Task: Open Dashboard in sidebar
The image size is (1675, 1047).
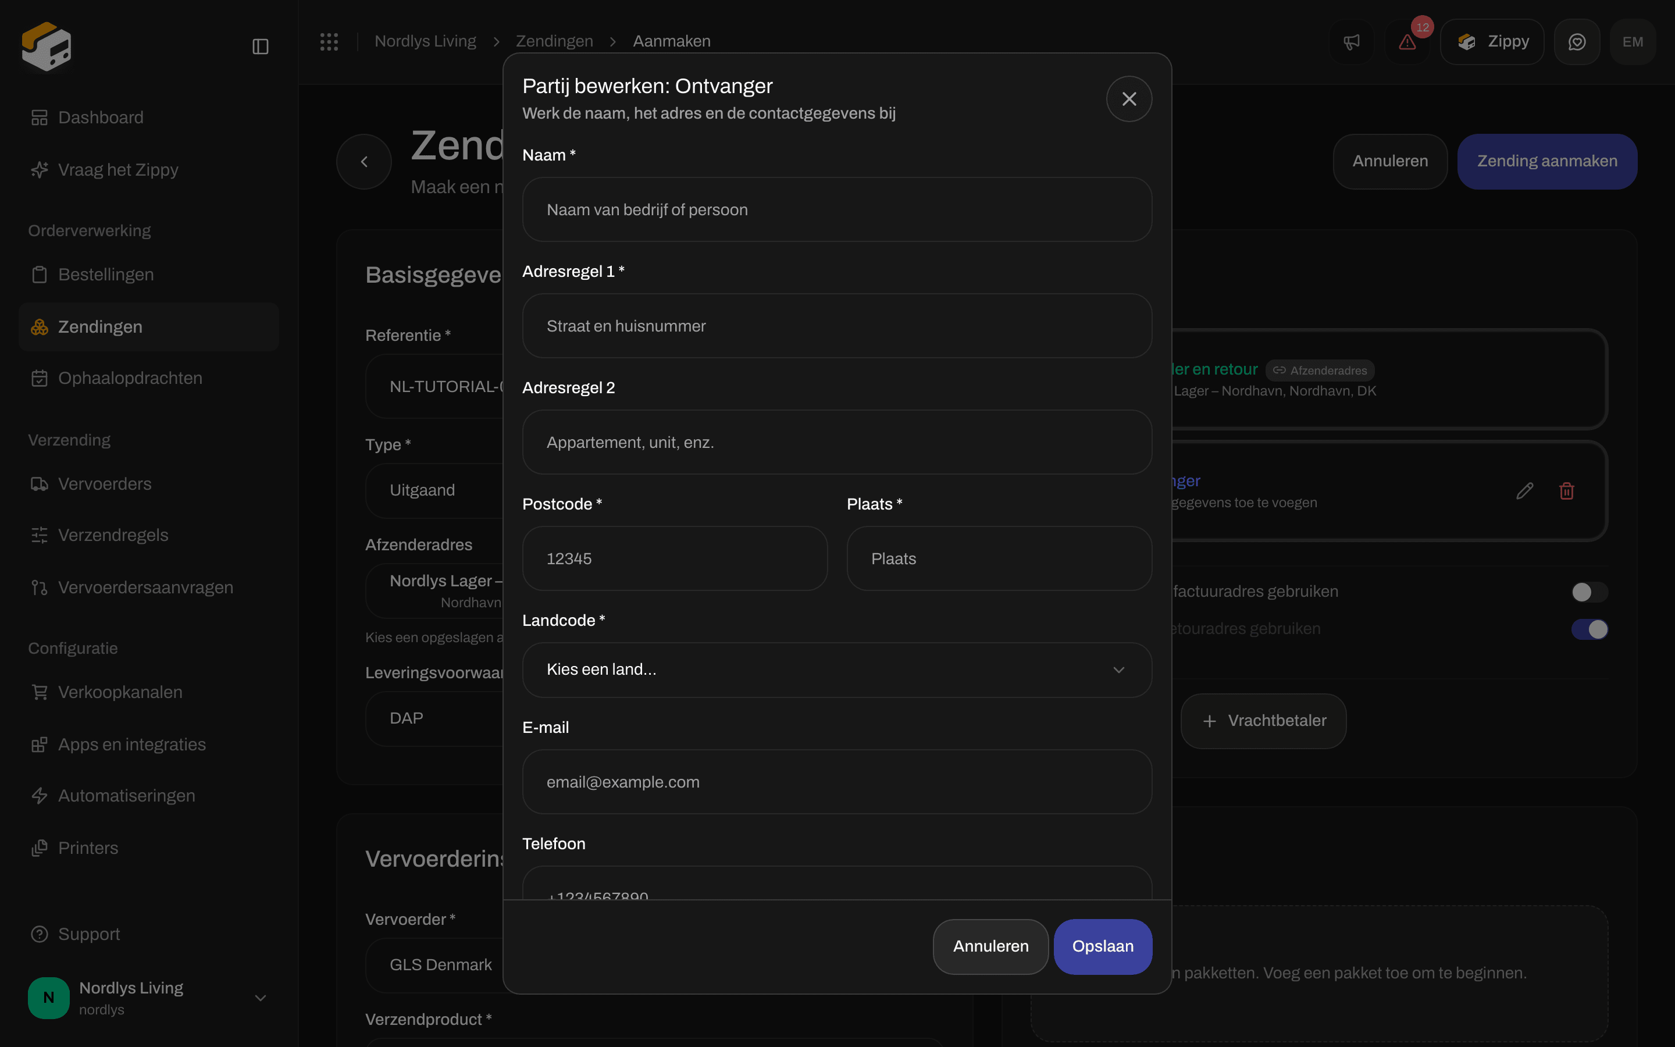Action: click(148, 117)
